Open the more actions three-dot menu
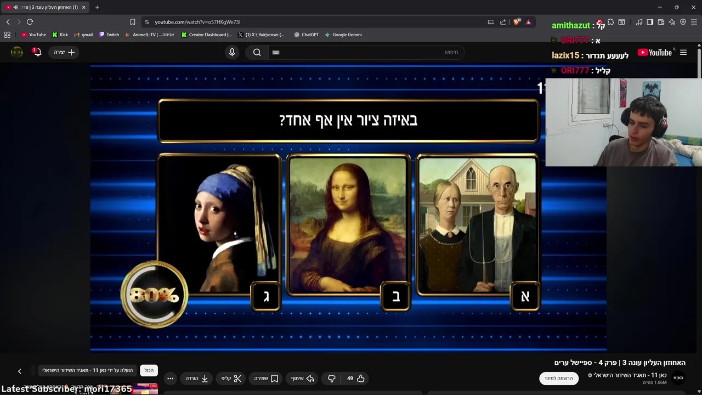 (x=170, y=379)
